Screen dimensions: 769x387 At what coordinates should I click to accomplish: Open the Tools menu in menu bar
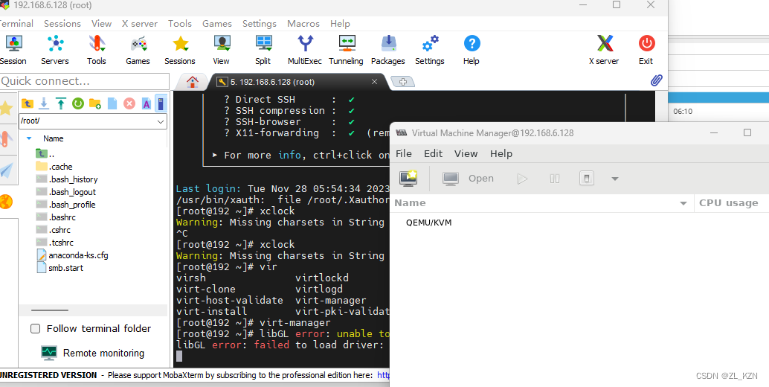click(179, 24)
